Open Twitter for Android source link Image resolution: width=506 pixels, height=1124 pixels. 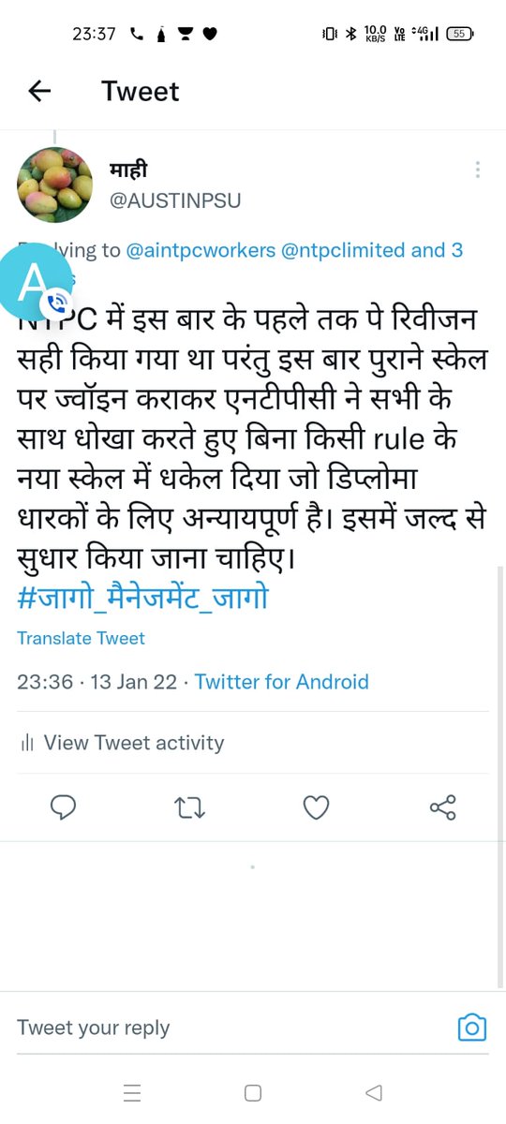click(x=282, y=682)
